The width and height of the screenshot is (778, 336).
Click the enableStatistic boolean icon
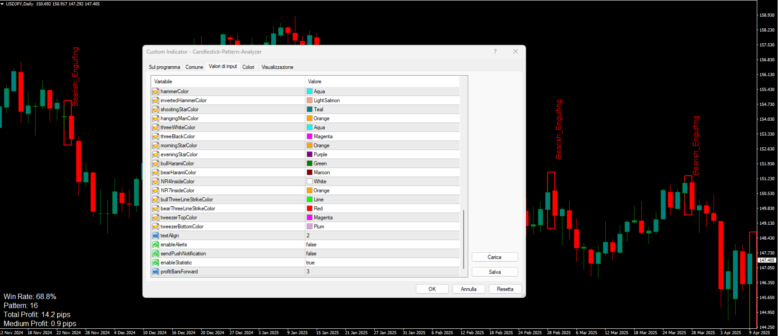[155, 263]
